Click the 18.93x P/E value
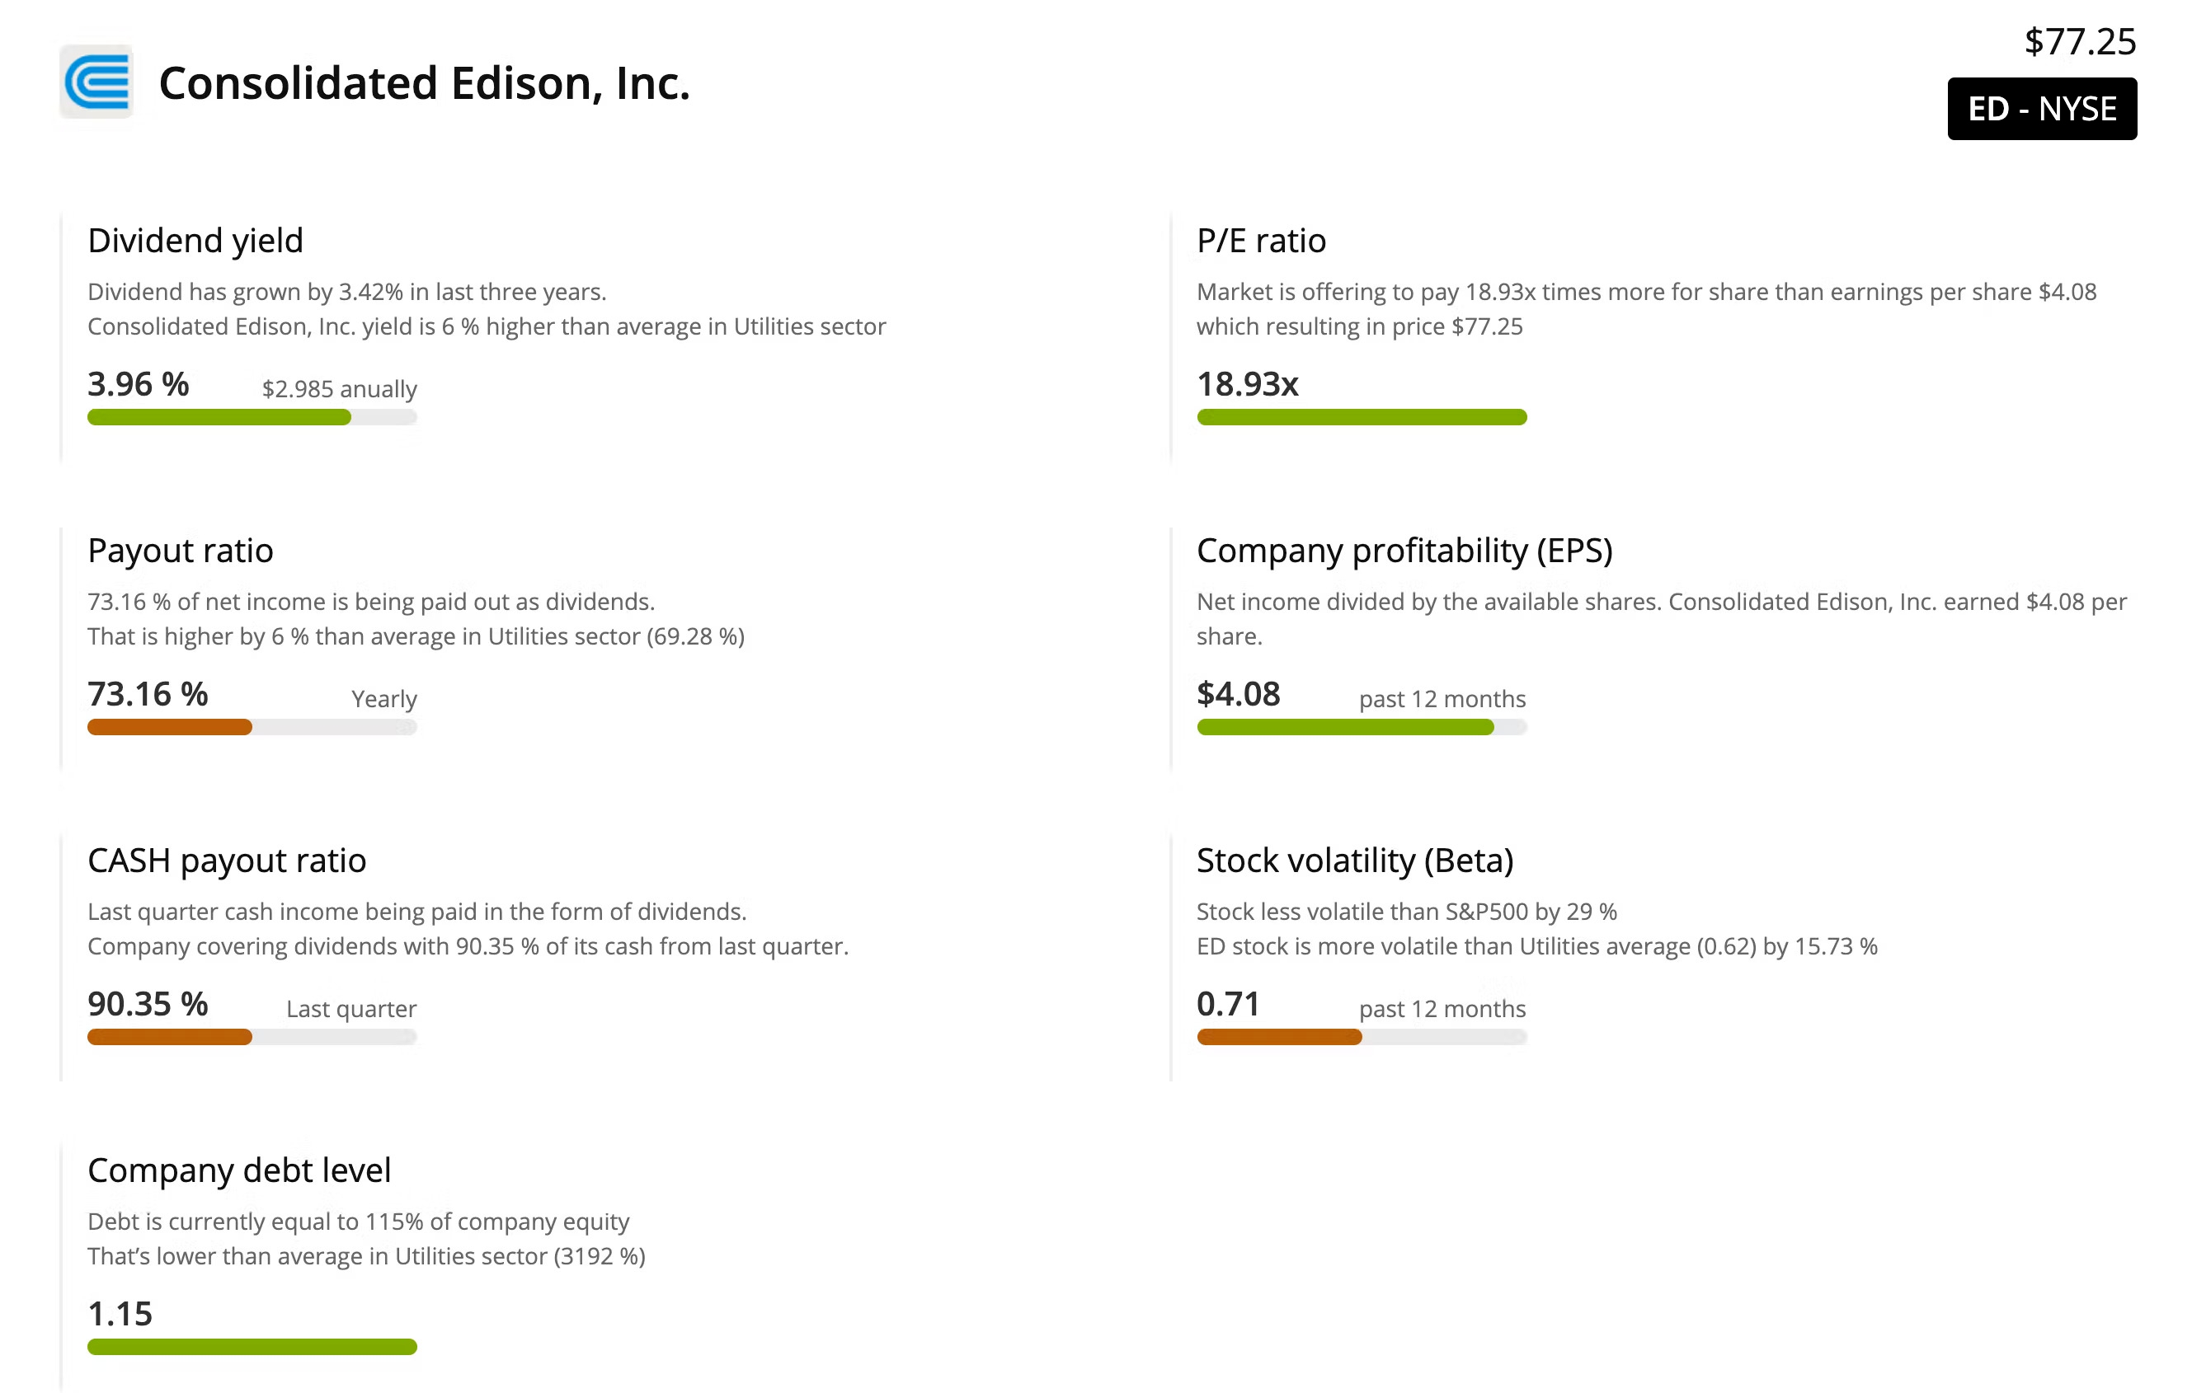The height and width of the screenshot is (1393, 2192). click(1247, 385)
